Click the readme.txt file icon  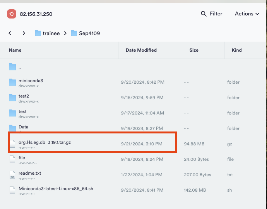coord(12,175)
